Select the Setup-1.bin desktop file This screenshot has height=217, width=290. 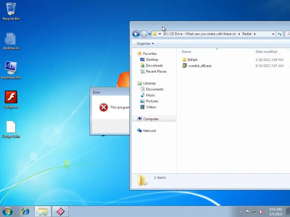tap(11, 129)
